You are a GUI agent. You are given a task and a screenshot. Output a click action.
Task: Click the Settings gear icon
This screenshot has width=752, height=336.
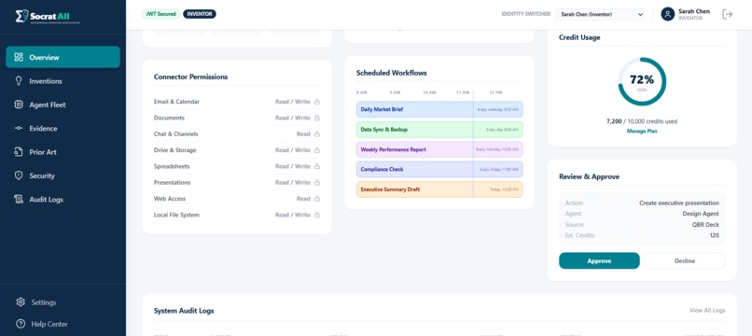(x=21, y=301)
